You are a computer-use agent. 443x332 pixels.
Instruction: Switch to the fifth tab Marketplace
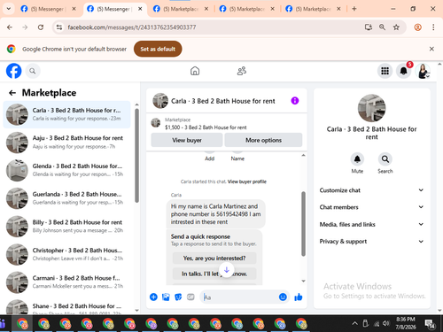point(313,9)
